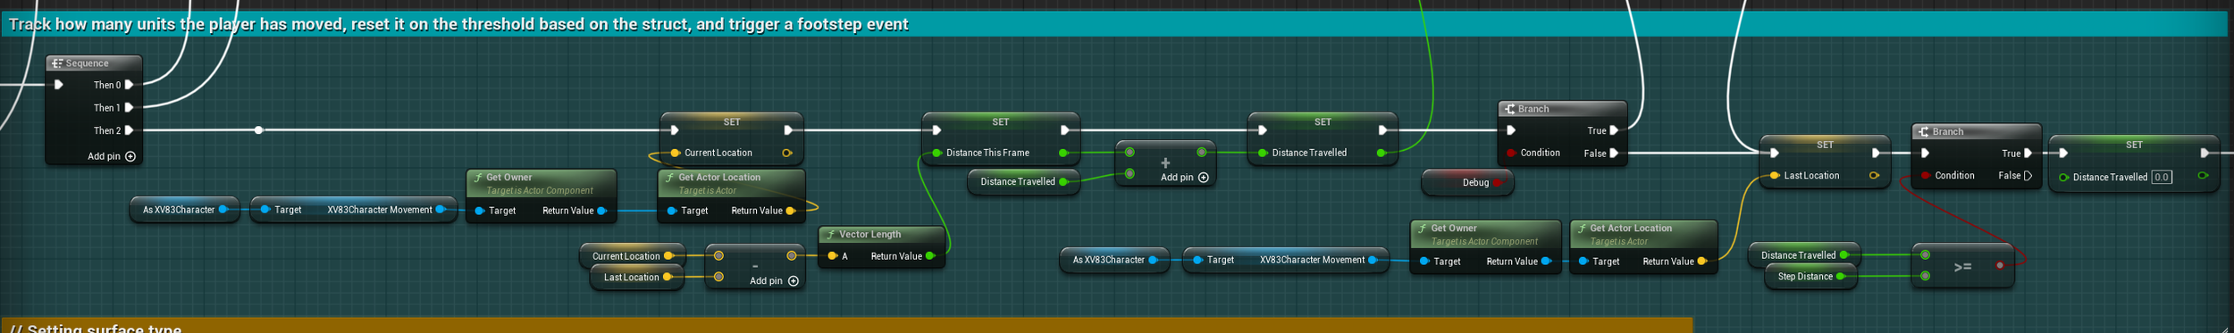Click the SET Distance This Frame exec output pin

tap(1064, 130)
